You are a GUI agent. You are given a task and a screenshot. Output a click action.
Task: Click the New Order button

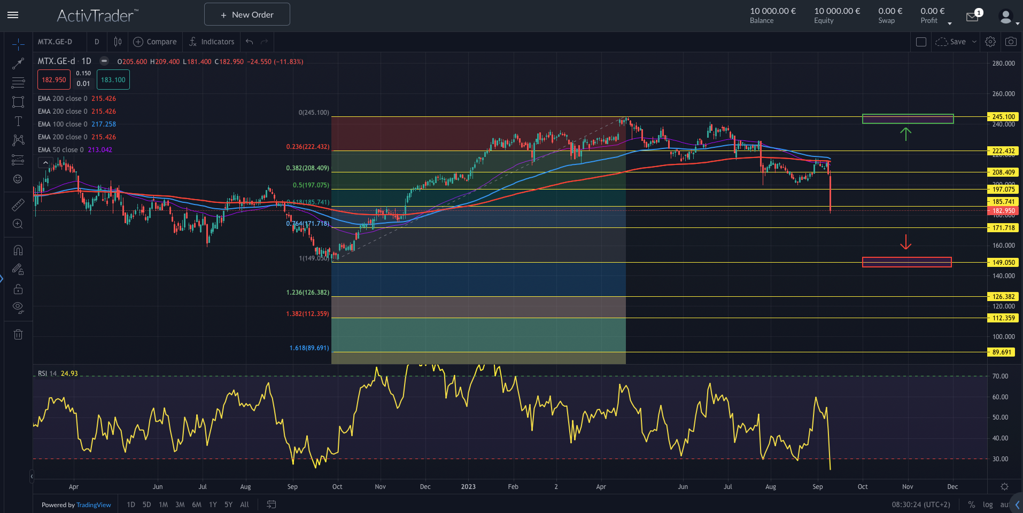coord(247,14)
